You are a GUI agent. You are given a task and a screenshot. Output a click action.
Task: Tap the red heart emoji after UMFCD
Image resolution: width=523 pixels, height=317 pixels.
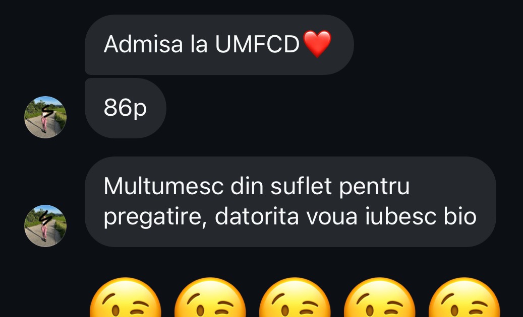[318, 44]
